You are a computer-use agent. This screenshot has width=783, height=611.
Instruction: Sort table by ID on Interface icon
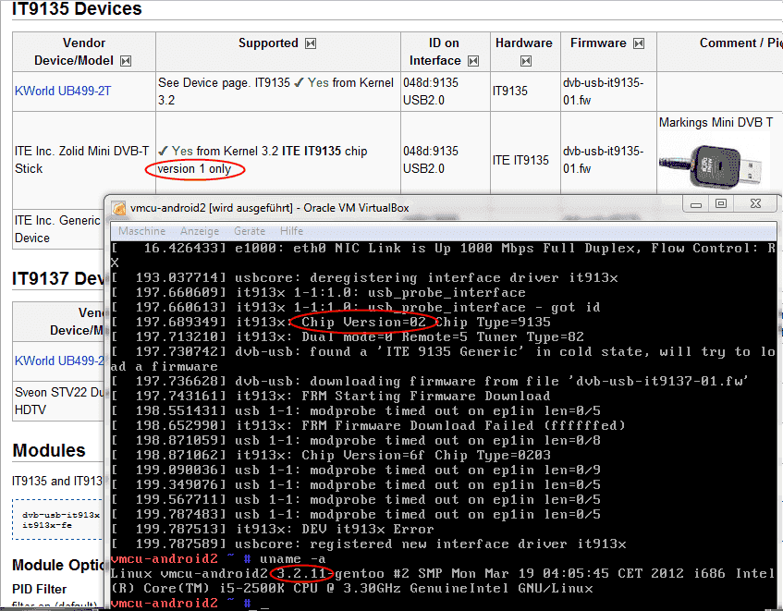click(473, 61)
